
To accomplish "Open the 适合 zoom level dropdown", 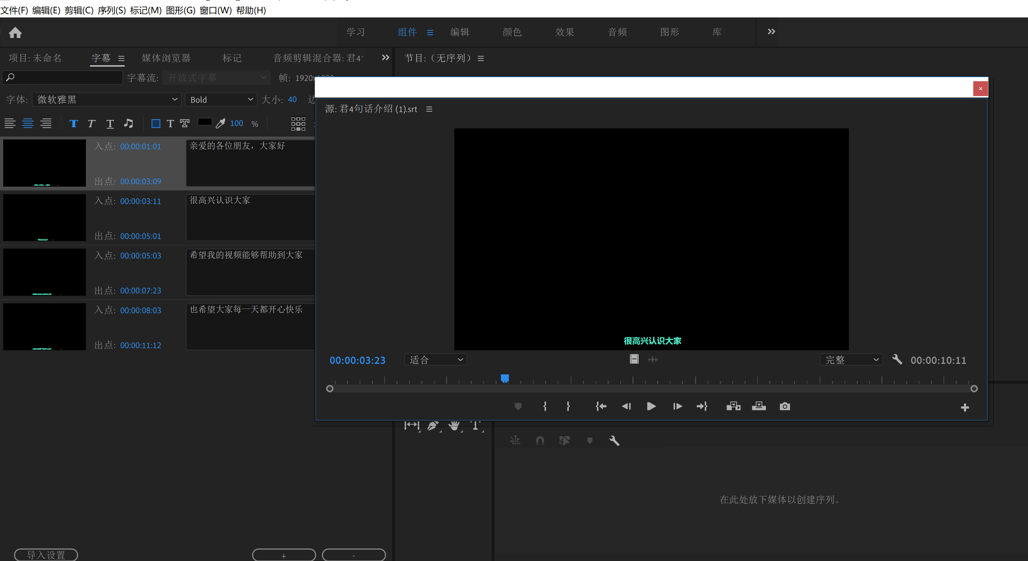I will pos(435,360).
